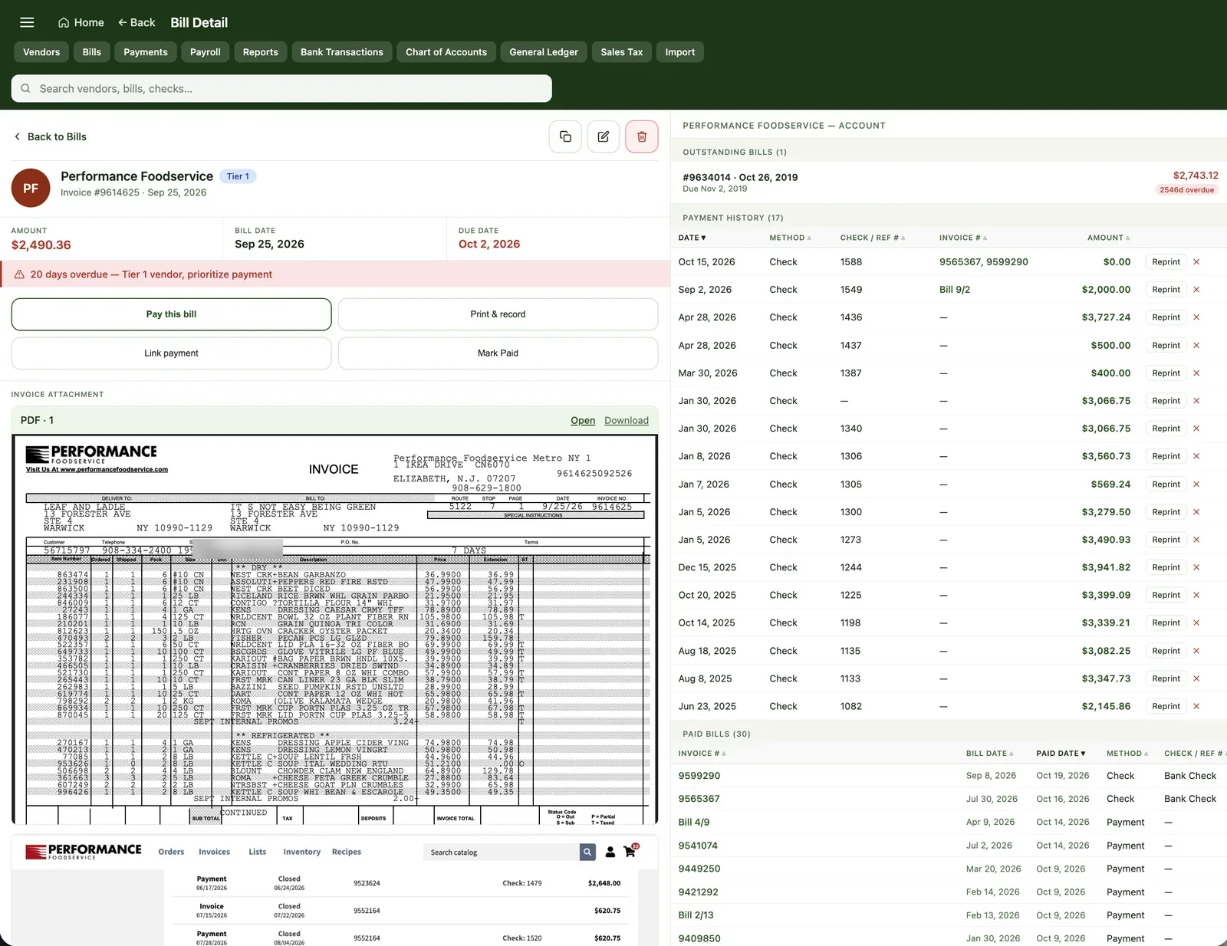Screen dimensions: 1227x946
Task: Download the invoice PDF attachment
Action: coord(627,420)
